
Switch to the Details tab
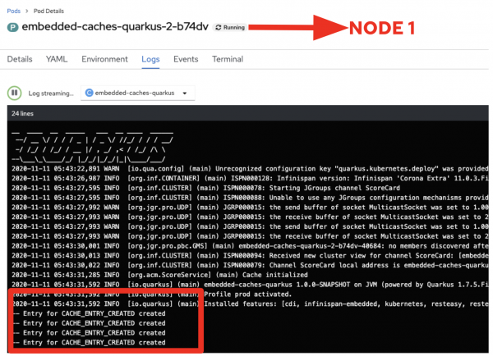pos(20,60)
